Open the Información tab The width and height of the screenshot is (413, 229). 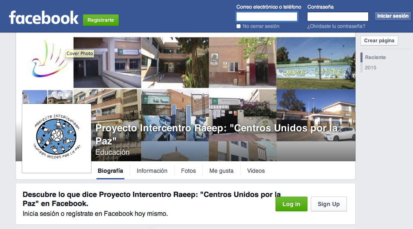(152, 171)
